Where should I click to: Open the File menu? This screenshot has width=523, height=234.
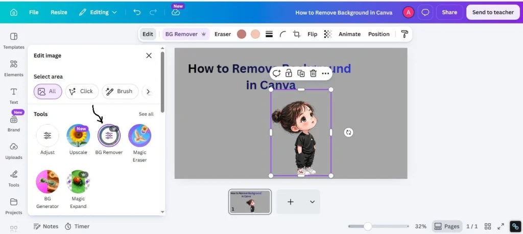(x=34, y=12)
